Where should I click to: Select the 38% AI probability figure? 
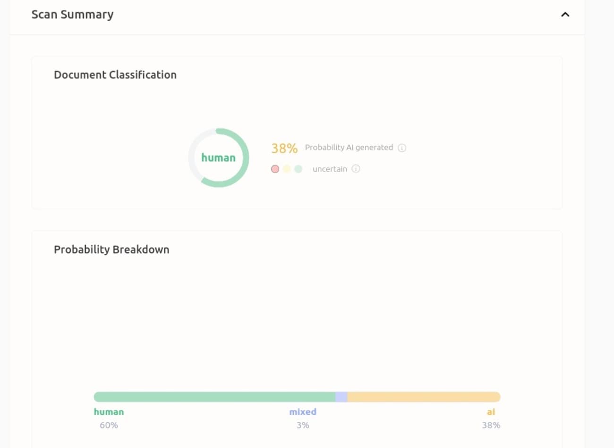284,149
